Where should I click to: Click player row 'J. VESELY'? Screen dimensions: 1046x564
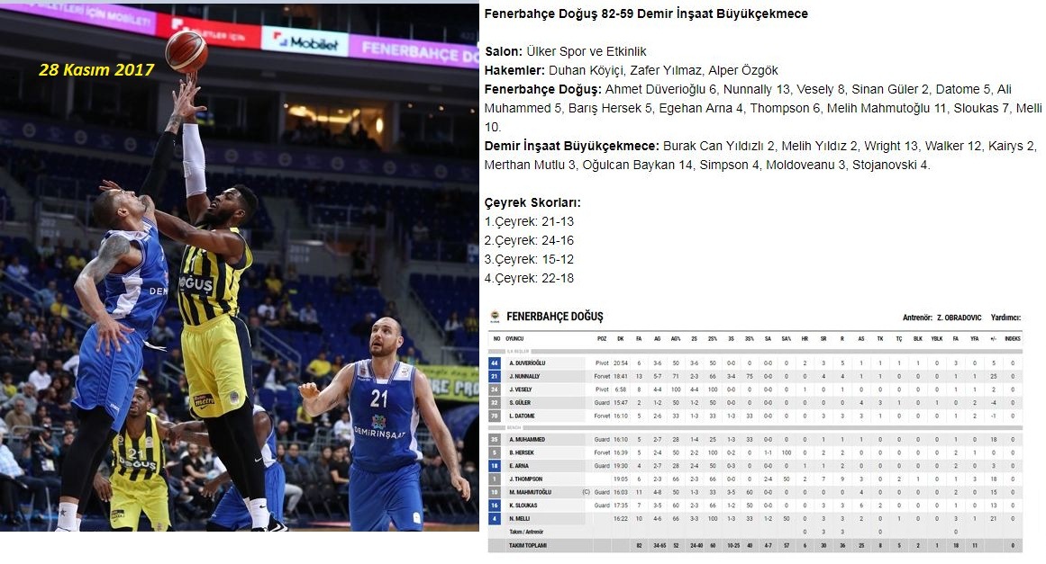tap(755, 389)
